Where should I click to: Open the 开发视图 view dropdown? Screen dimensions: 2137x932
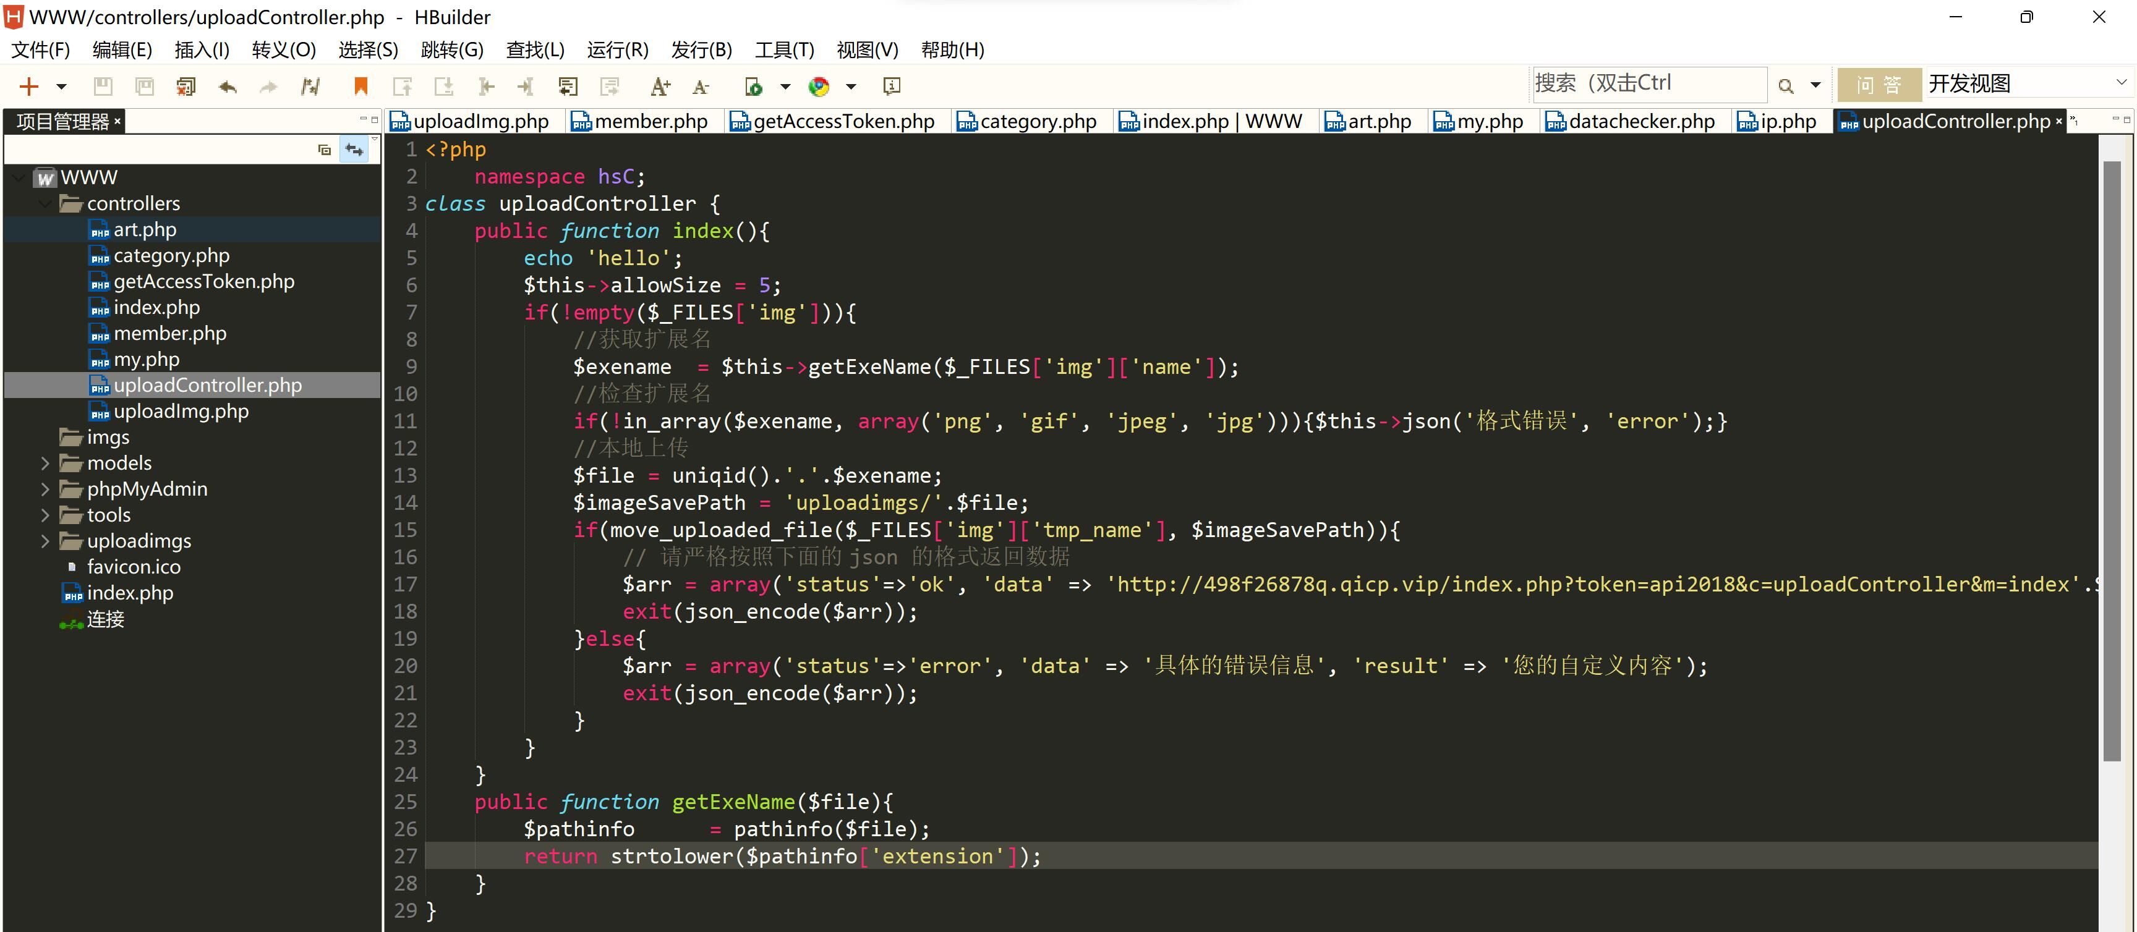tap(2120, 83)
